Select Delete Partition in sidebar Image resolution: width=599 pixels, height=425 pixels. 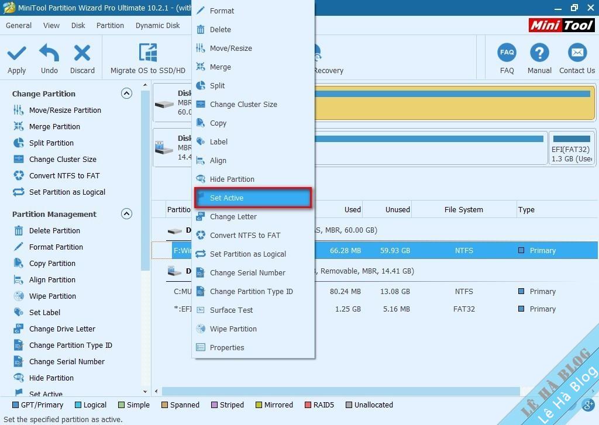click(x=47, y=231)
